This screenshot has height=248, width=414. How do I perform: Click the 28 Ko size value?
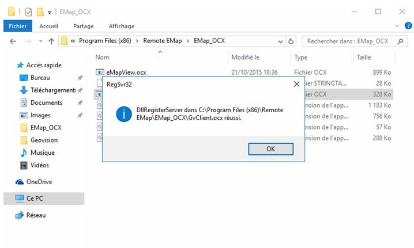(x=383, y=83)
